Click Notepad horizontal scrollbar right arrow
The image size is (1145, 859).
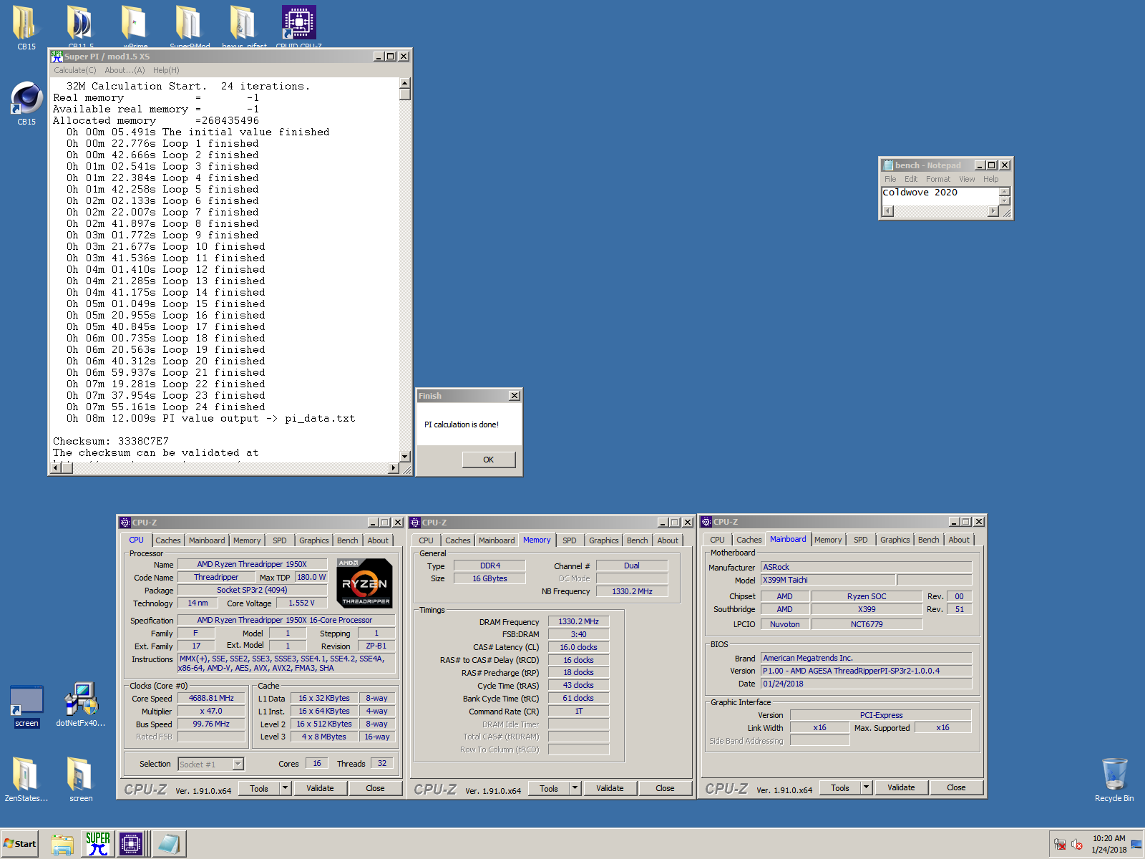coord(993,211)
